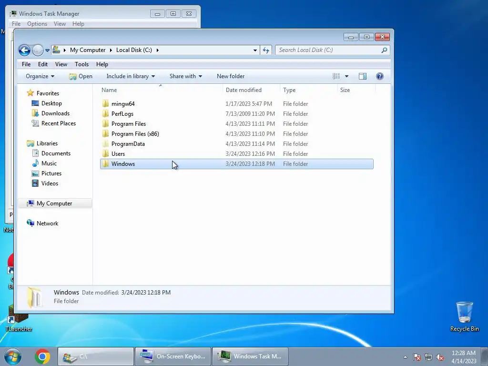Viewport: 488px width, 366px height.
Task: Open the Help menu in Explorer
Action: [x=102, y=64]
